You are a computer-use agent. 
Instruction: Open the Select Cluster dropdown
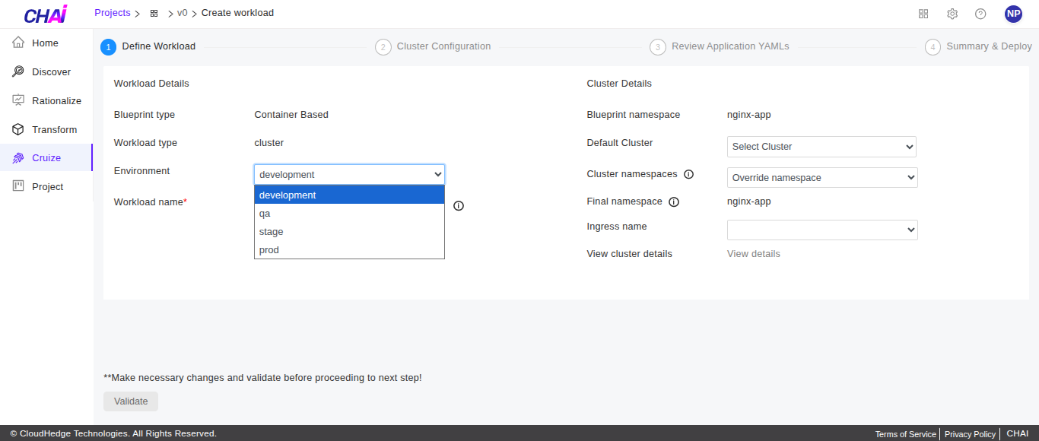(x=821, y=147)
